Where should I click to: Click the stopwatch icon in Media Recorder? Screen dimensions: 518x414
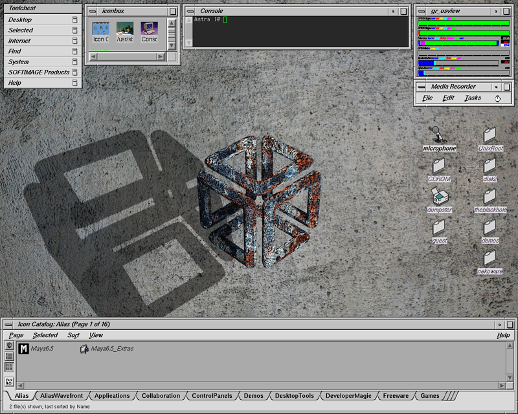[497, 98]
